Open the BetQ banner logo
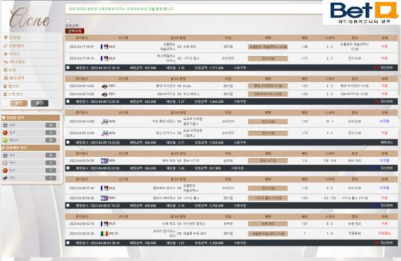401x261 pixels. 362,12
